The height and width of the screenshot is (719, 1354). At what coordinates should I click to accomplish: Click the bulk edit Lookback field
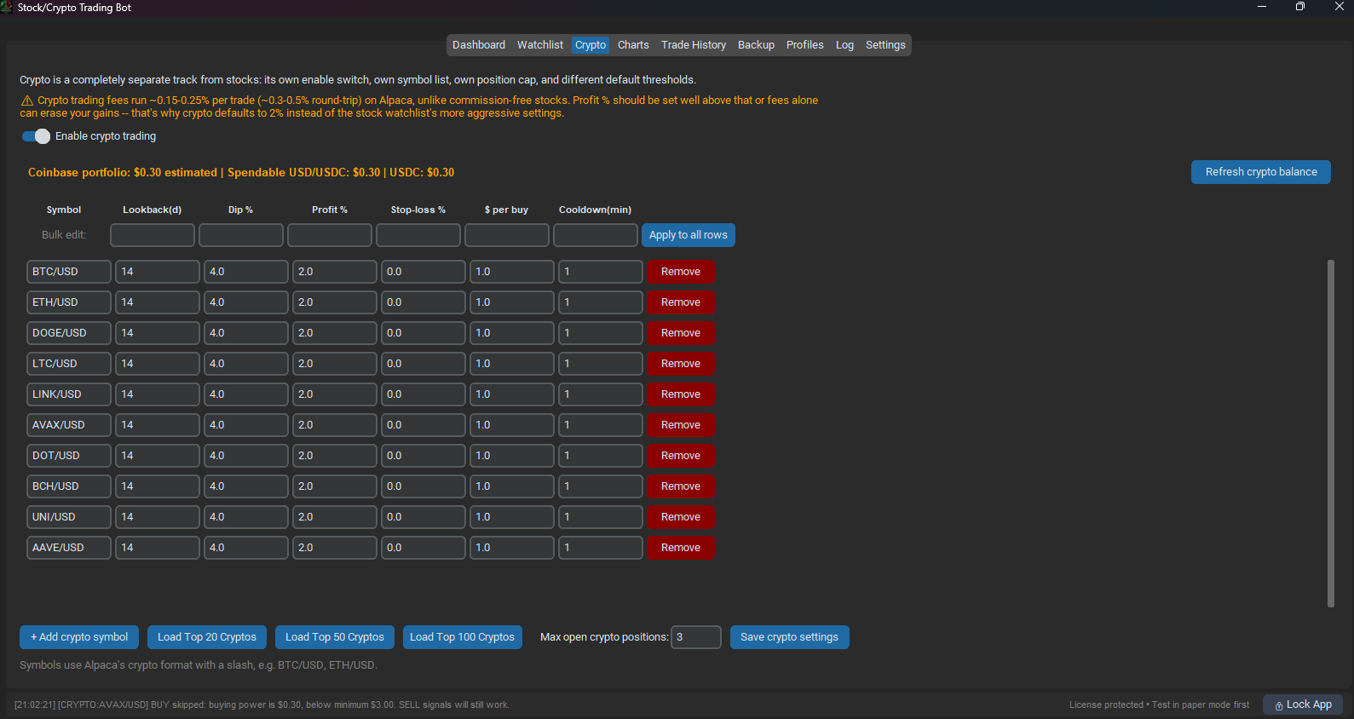(x=153, y=235)
